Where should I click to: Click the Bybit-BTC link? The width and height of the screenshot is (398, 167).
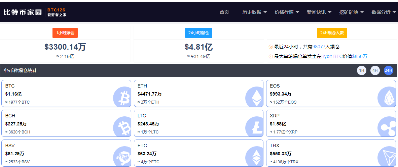[331, 56]
